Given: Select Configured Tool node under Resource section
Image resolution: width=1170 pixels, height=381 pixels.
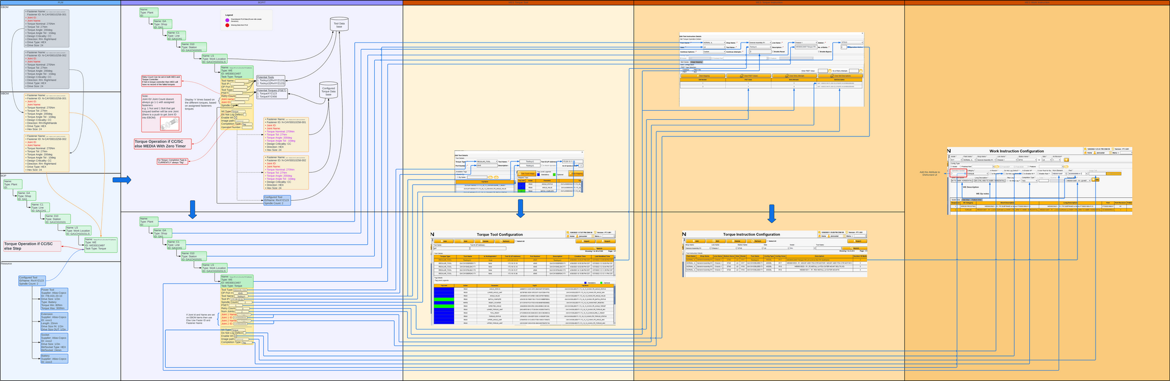Looking at the screenshot, I should pyautogui.click(x=32, y=281).
